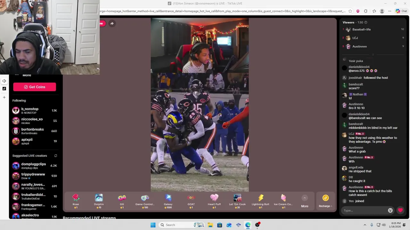Open truballerdidd suggested live

[x=35, y=196]
